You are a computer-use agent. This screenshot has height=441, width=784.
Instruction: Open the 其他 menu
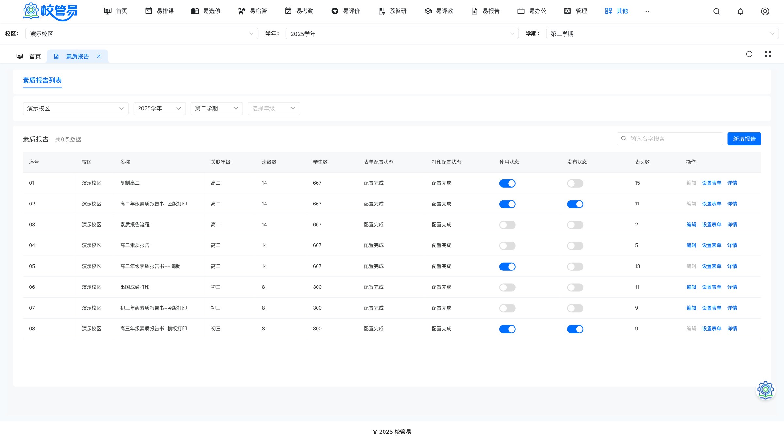[x=616, y=11]
